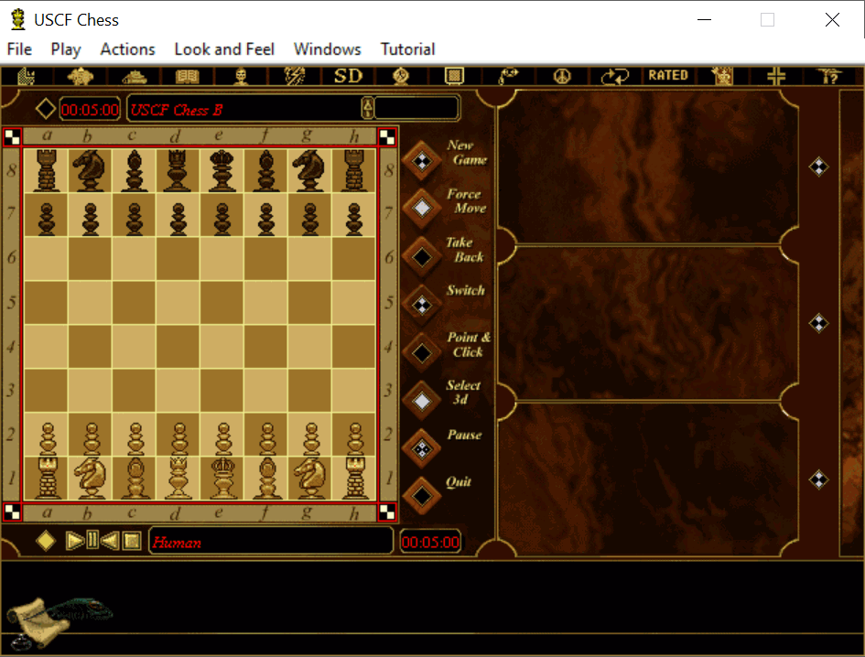The height and width of the screenshot is (657, 865).
Task: Click the play forward arrow control
Action: point(75,540)
